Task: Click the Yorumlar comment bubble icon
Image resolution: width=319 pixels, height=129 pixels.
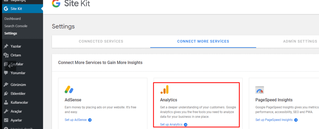Action: [6, 73]
